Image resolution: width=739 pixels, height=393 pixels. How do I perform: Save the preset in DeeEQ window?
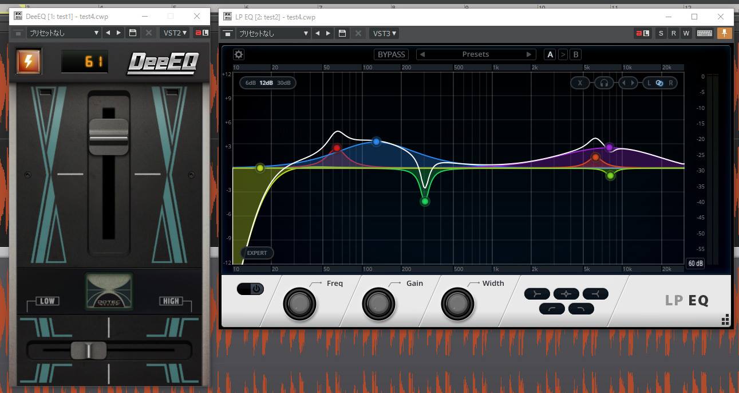(133, 33)
